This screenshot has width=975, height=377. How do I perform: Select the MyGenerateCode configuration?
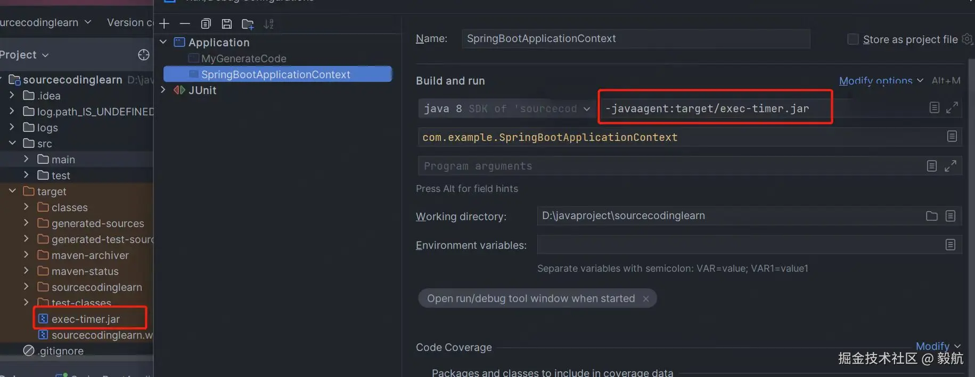tap(243, 58)
